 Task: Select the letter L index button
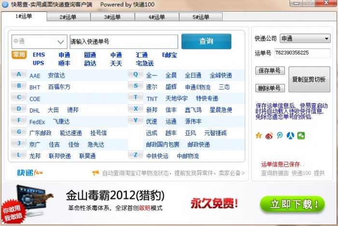(19, 155)
